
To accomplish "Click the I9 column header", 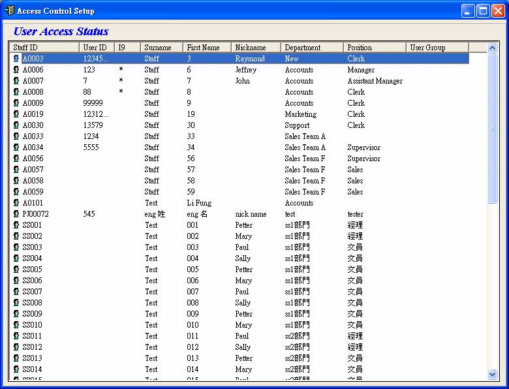I will click(x=127, y=48).
